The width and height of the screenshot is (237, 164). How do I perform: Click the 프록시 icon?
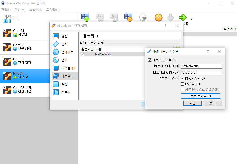56,92
